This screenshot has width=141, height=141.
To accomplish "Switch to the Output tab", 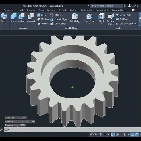I will (x=62, y=10).
